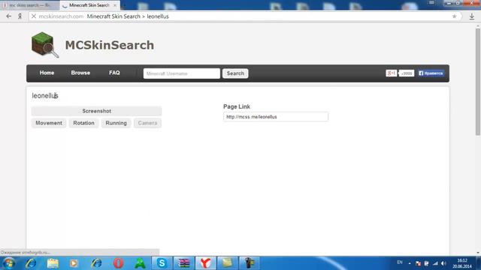Click the leonellus username heading
481x270 pixels.
(x=45, y=96)
